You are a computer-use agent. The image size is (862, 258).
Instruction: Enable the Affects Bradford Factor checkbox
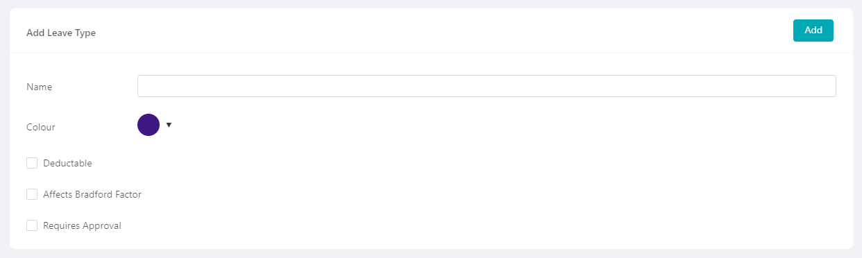coord(32,194)
